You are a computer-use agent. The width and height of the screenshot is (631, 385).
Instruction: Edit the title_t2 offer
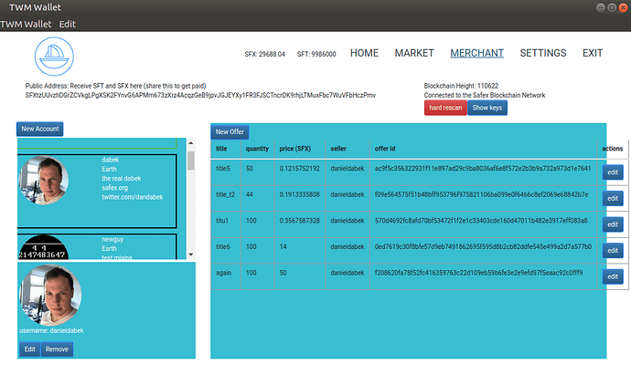tap(613, 198)
